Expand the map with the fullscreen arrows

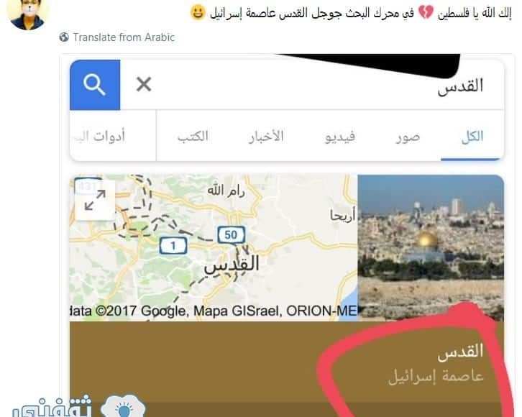[95, 200]
